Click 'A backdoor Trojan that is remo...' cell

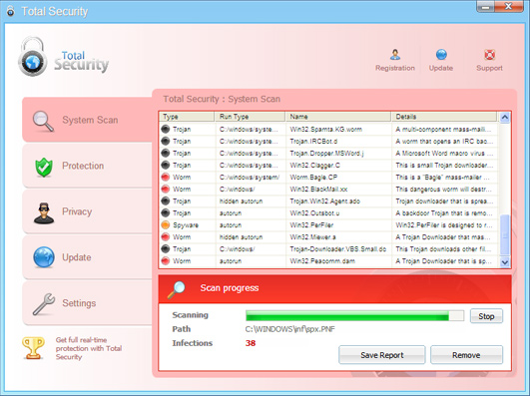[x=443, y=212]
